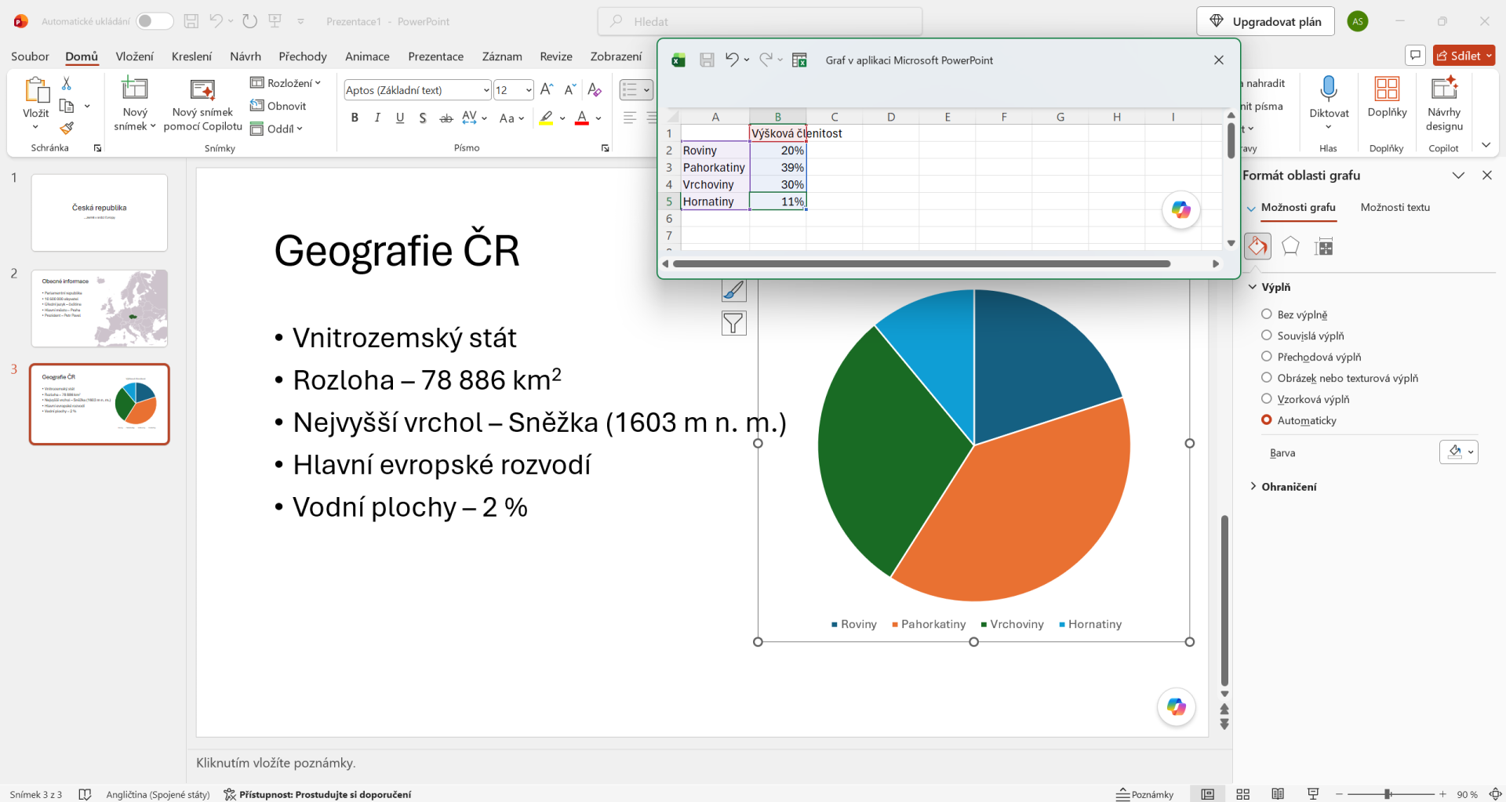
Task: Save icon in chart data window
Action: click(x=707, y=60)
